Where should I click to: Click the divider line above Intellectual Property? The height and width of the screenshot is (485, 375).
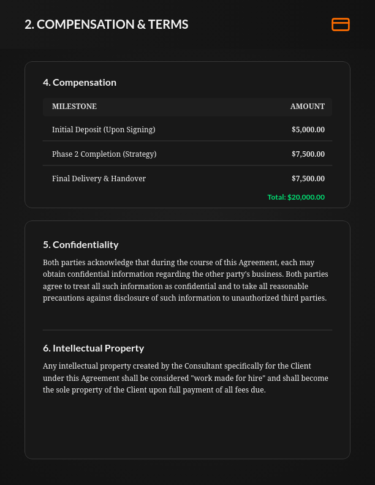[x=187, y=330]
